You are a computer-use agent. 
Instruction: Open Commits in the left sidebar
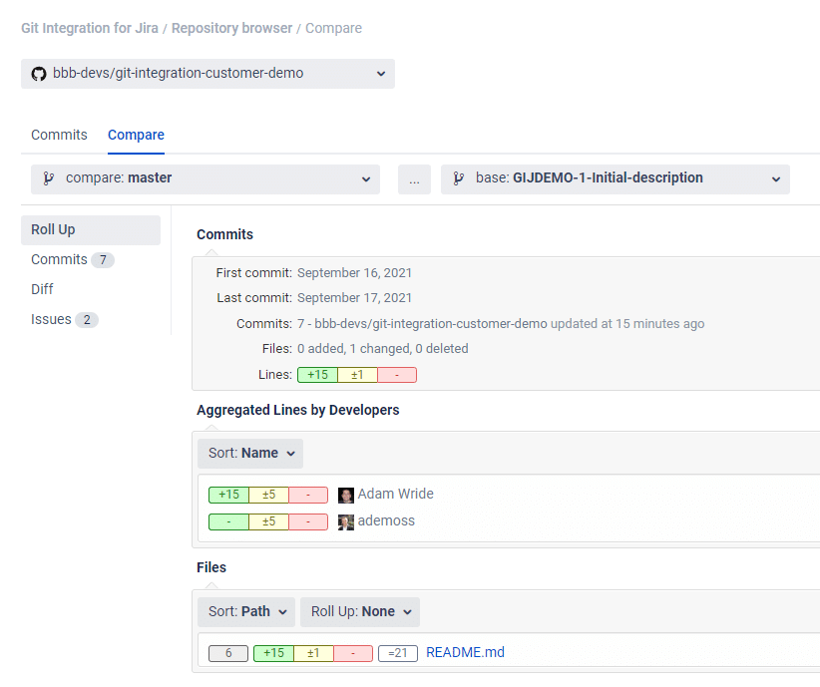tap(60, 259)
